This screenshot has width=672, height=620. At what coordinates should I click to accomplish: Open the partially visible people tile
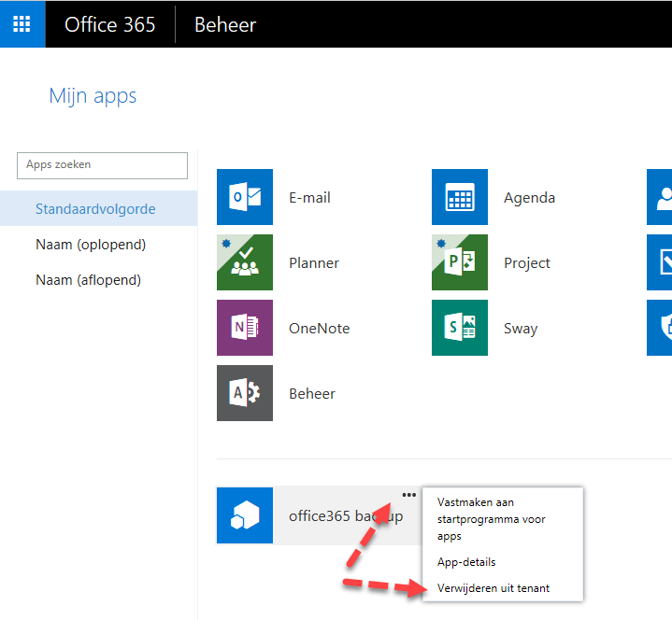(x=660, y=197)
